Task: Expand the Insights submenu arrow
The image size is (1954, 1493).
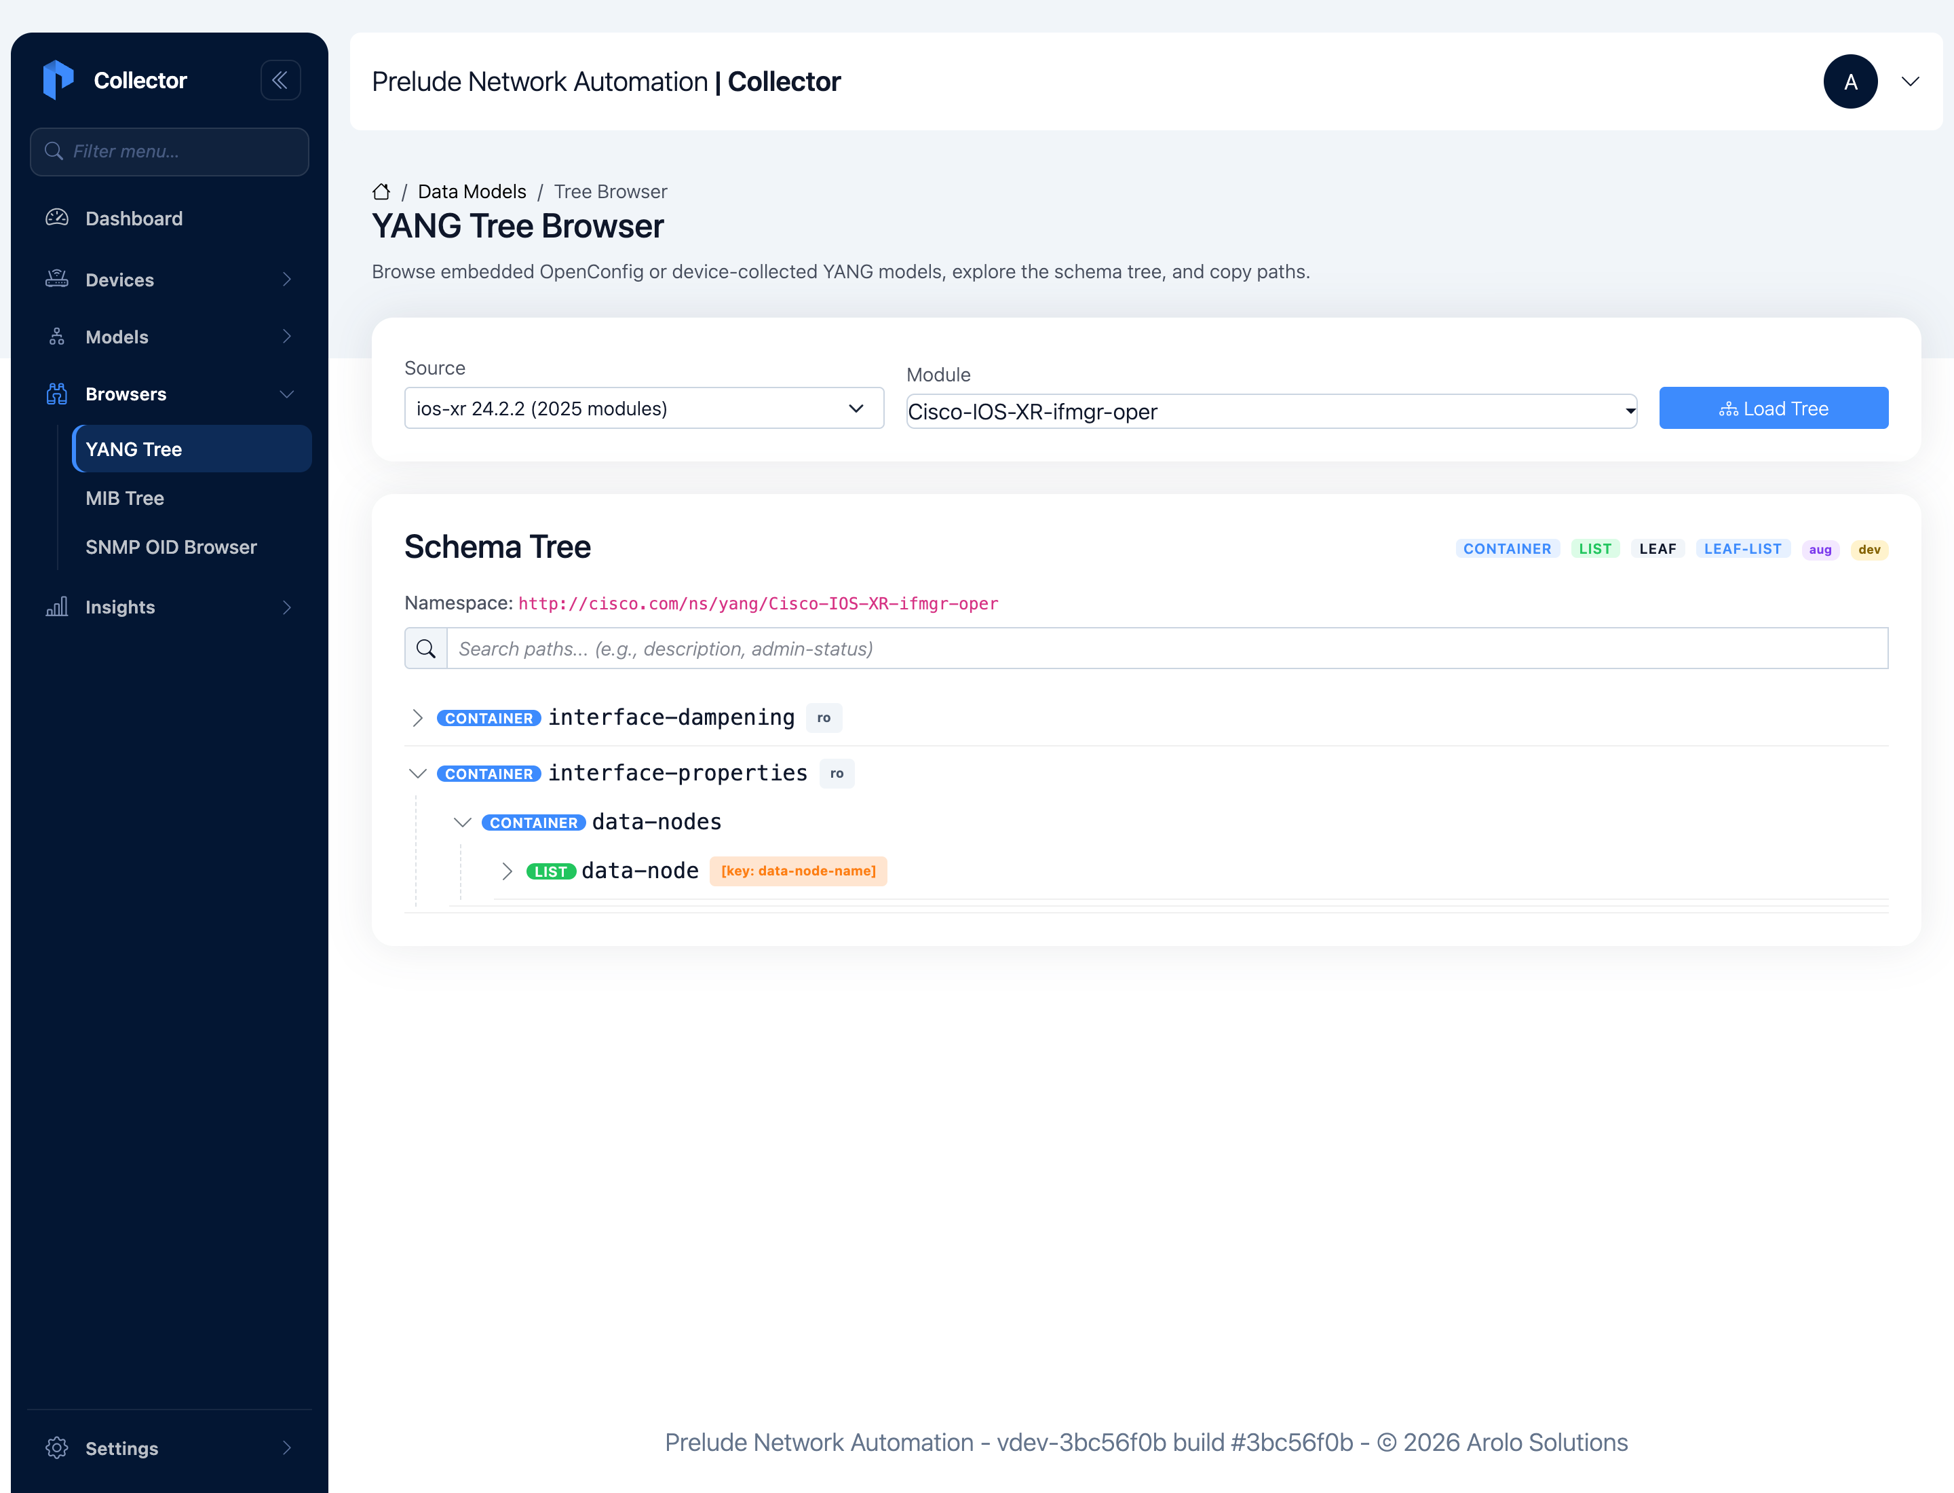Action: [286, 607]
